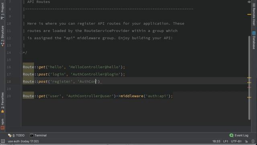The width and height of the screenshot is (257, 145).
Task: Click the 18:33 cursor position indicator
Action: (x=216, y=141)
